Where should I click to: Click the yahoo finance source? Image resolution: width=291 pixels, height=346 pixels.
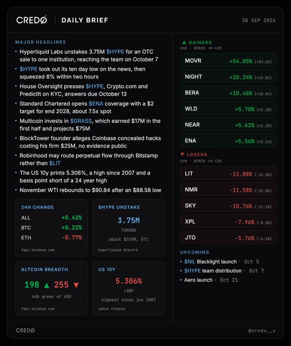(x=112, y=309)
